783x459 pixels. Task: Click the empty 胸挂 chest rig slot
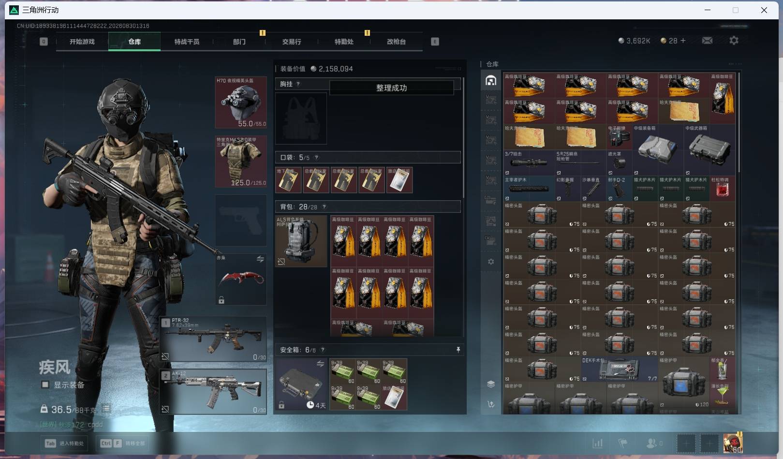pyautogui.click(x=301, y=118)
